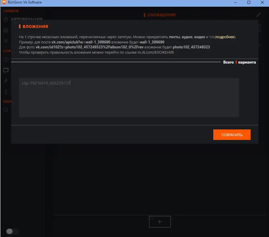Select the Авторизация menu item
The width and height of the screenshot is (269, 237).
(x=27, y=19)
